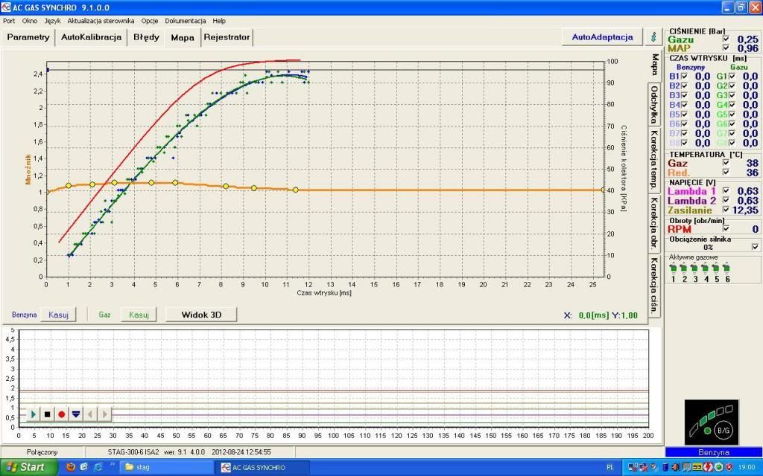763x476 pixels.
Task: Click gas injector 6 icon under Aktywne gazowe
Action: coord(726,268)
